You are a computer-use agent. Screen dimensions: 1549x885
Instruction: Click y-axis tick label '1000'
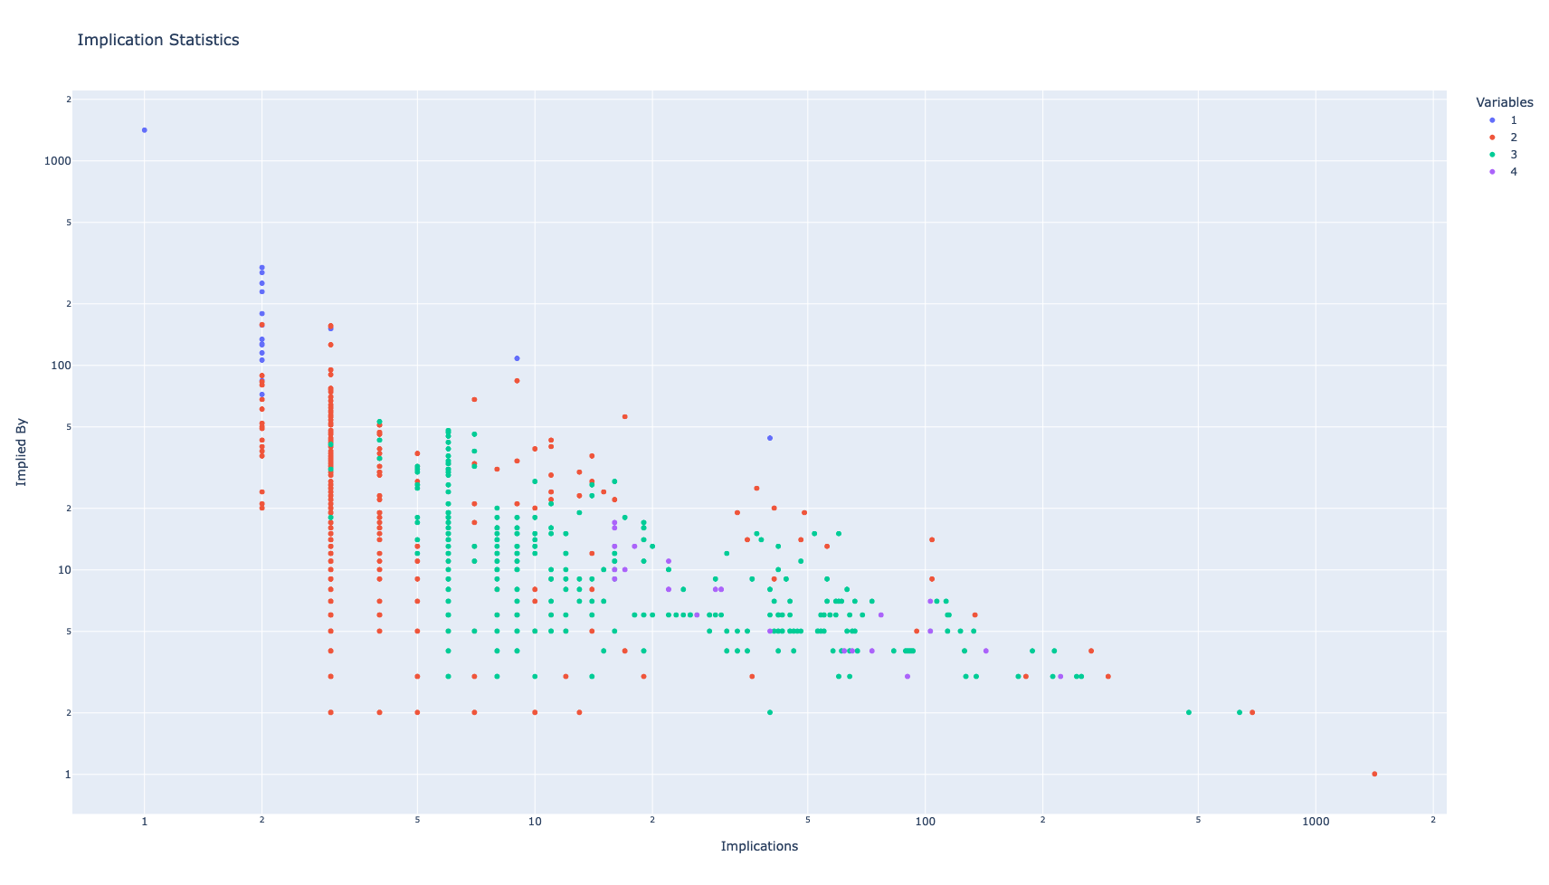[x=58, y=161]
